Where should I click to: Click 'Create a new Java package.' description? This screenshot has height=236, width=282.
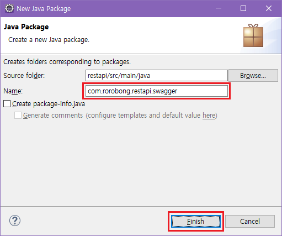pos(49,40)
